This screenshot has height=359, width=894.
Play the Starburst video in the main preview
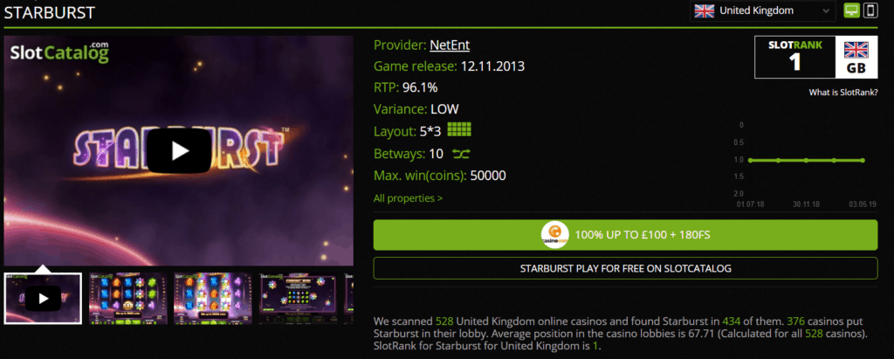(180, 151)
